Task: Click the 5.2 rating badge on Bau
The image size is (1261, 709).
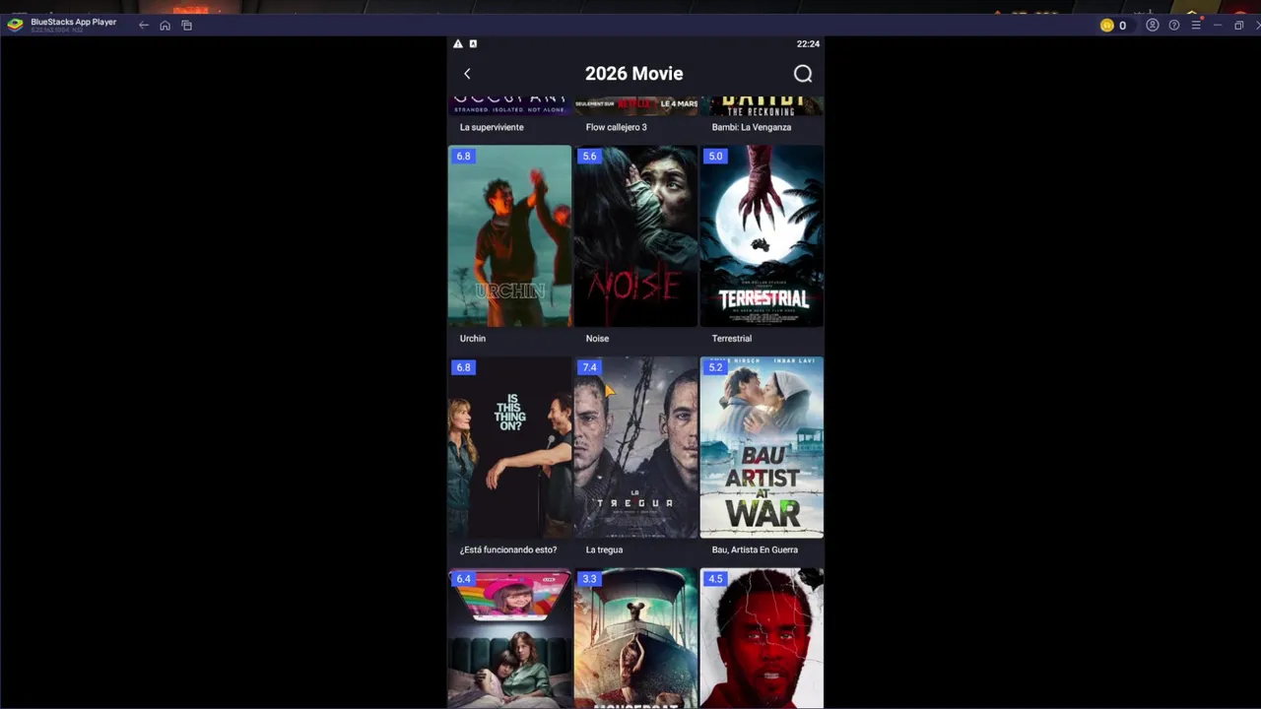Action: point(715,367)
